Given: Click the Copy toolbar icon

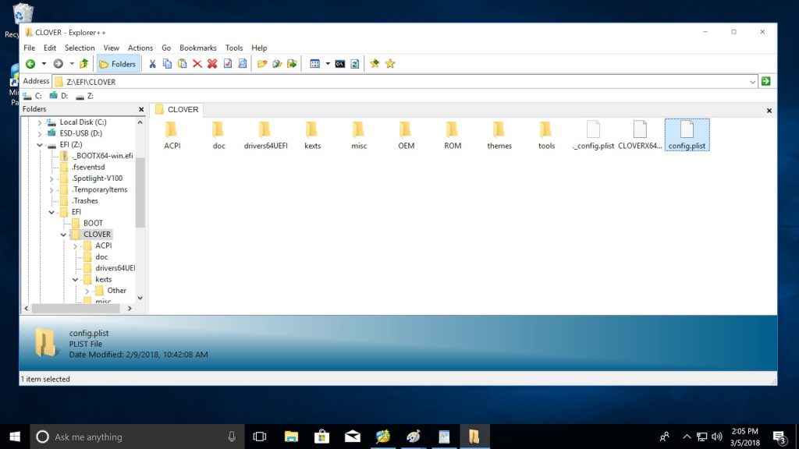Looking at the screenshot, I should 167,64.
